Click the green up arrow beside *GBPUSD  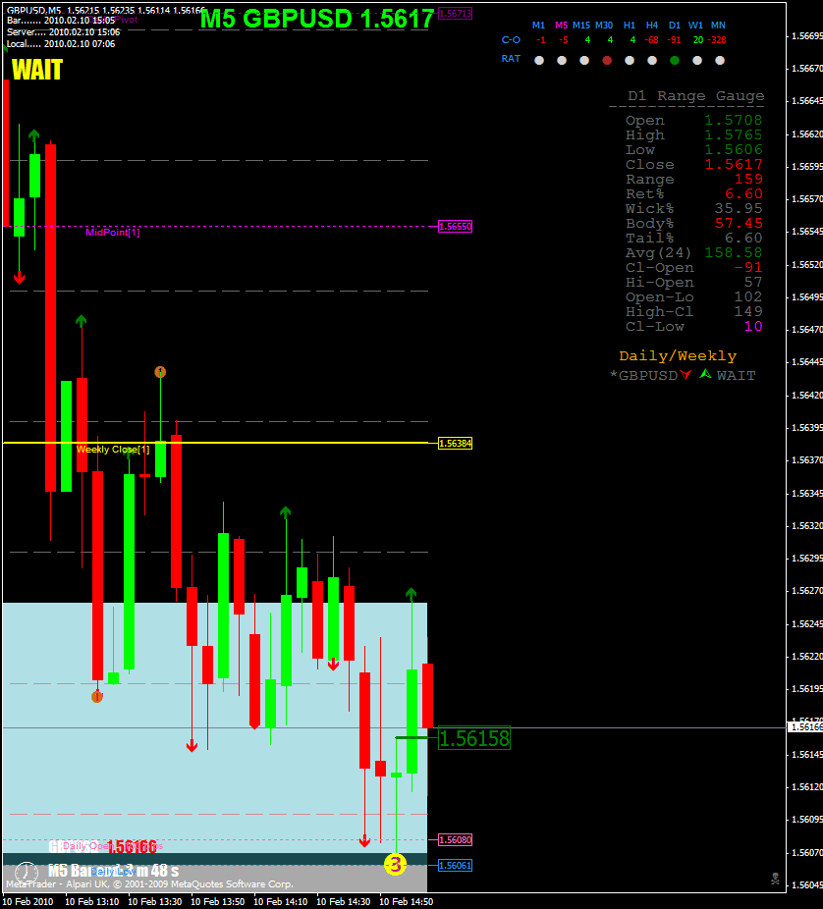(705, 374)
